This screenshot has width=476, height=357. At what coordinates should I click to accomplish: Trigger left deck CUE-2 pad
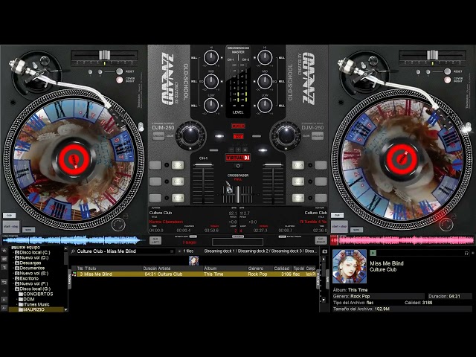[x=178, y=181]
